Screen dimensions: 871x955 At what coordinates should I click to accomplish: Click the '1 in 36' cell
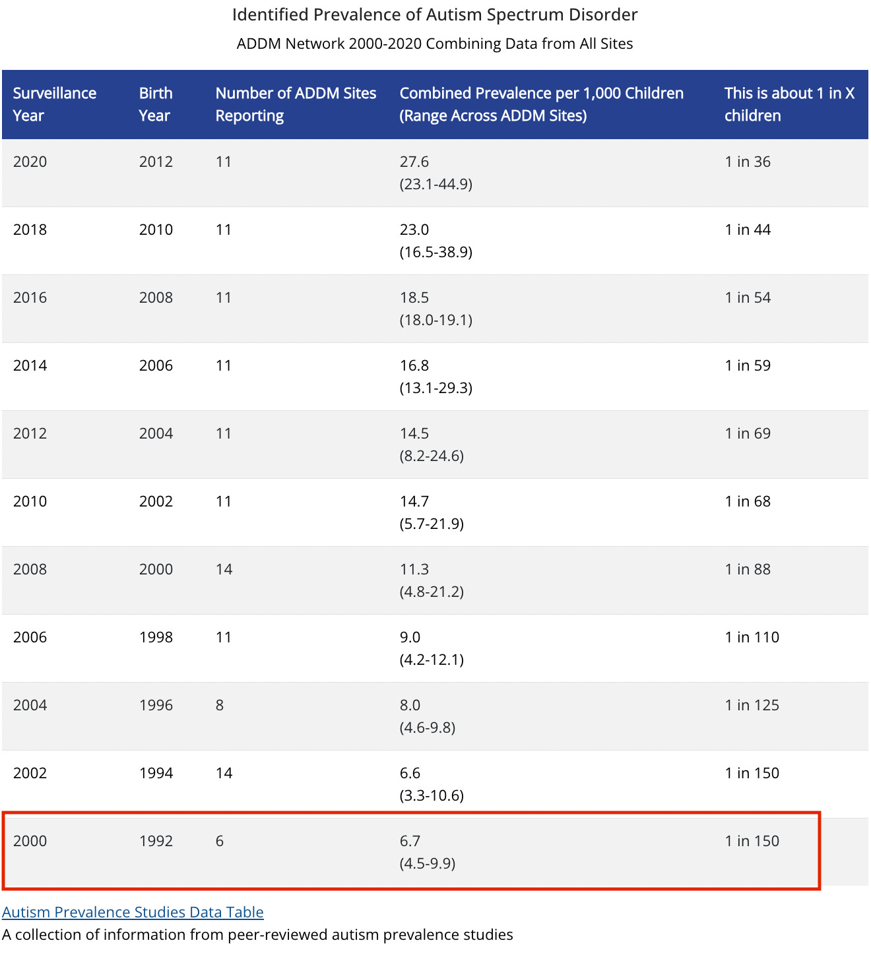pos(748,162)
